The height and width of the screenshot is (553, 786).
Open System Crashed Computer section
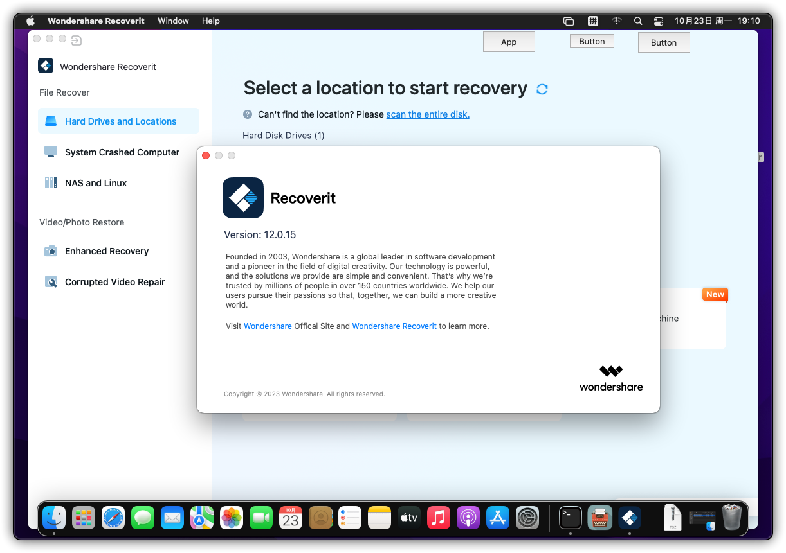(122, 152)
